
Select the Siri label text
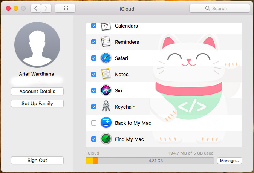pos(119,90)
